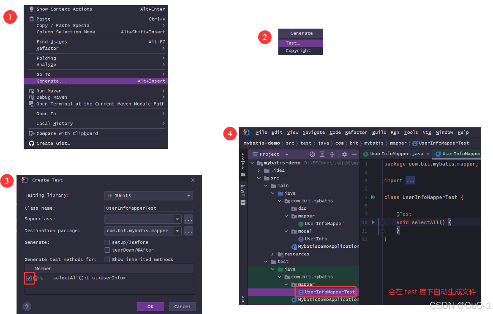Open the VCS menu

427,133
